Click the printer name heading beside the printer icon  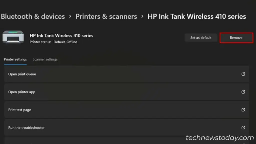(61, 35)
